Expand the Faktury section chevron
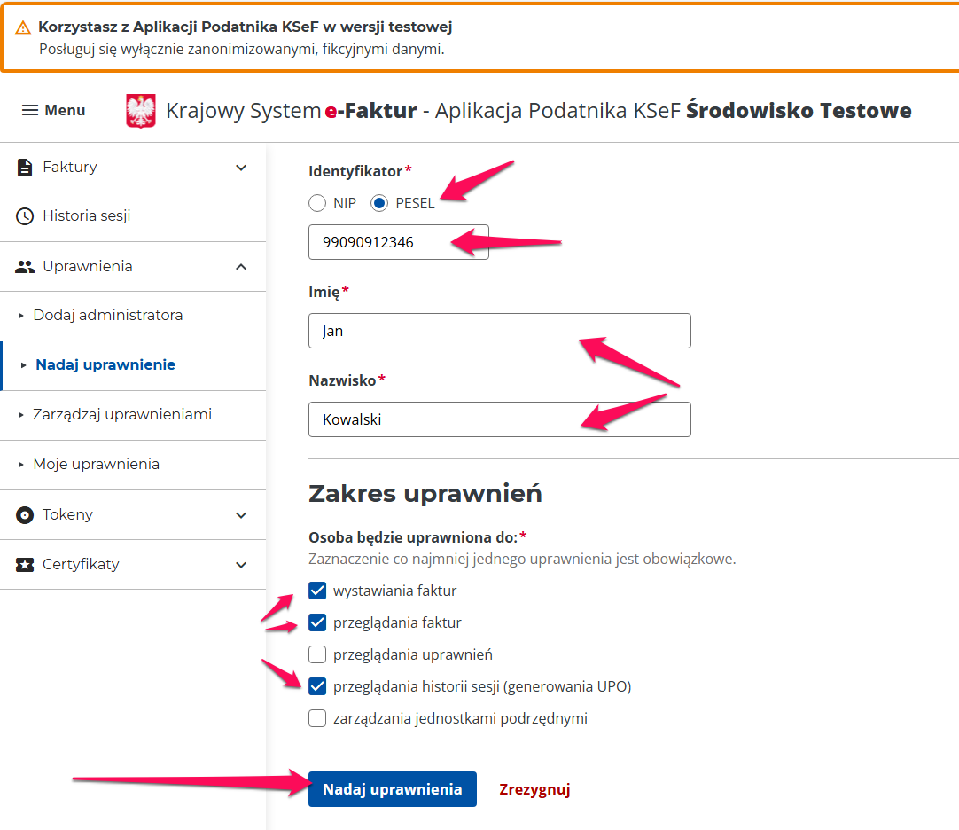 (x=241, y=167)
